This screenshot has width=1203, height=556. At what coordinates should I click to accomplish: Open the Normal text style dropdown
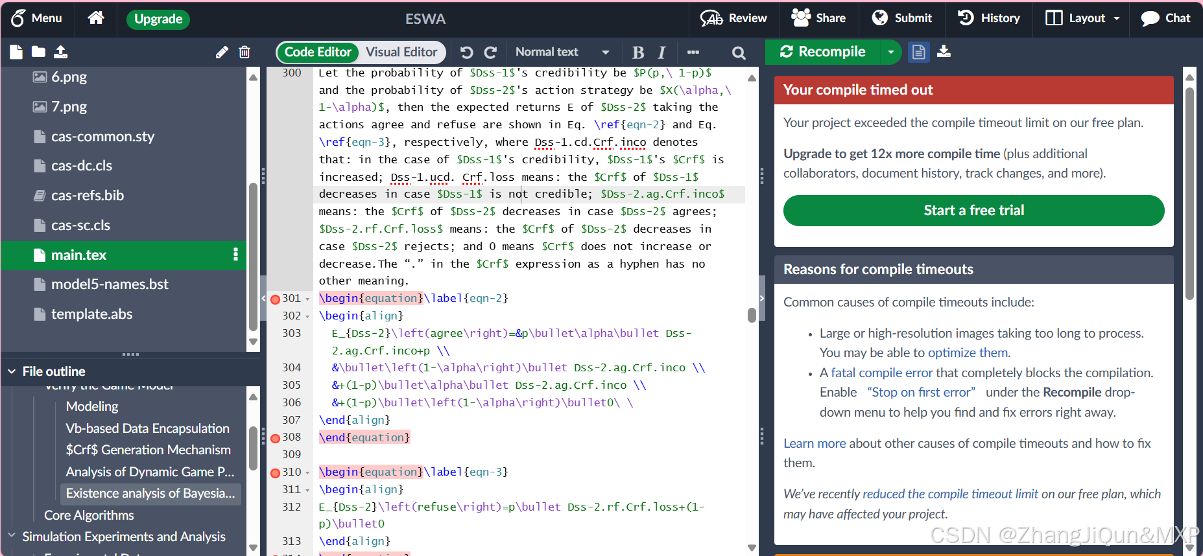(562, 52)
